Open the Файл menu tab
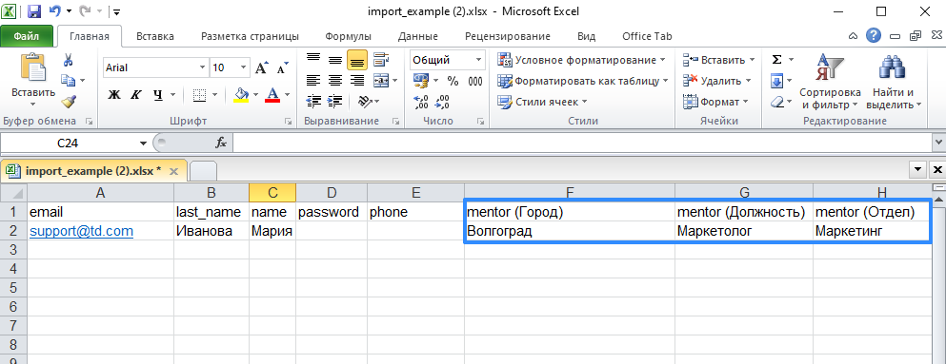The image size is (946, 364). 27,36
